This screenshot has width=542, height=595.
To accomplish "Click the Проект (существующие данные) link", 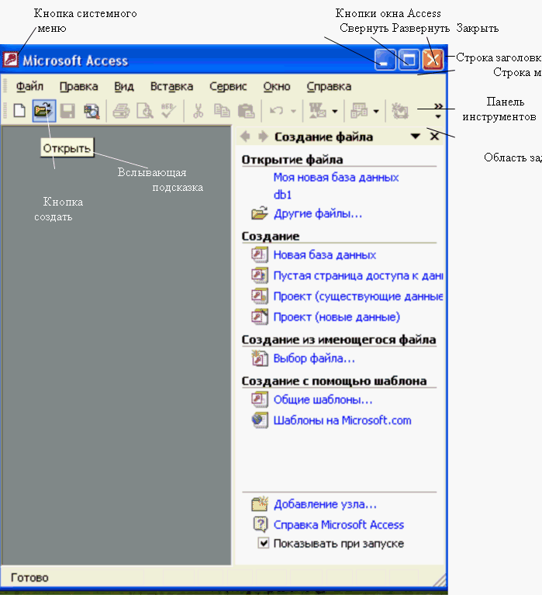I will point(358,296).
